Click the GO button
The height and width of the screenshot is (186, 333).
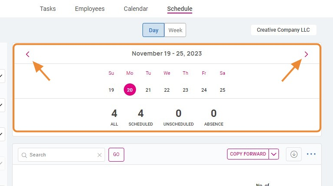(x=116, y=154)
